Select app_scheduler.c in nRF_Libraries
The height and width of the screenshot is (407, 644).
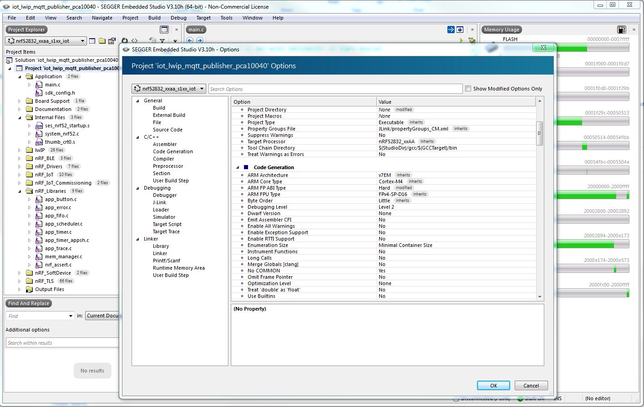(64, 224)
